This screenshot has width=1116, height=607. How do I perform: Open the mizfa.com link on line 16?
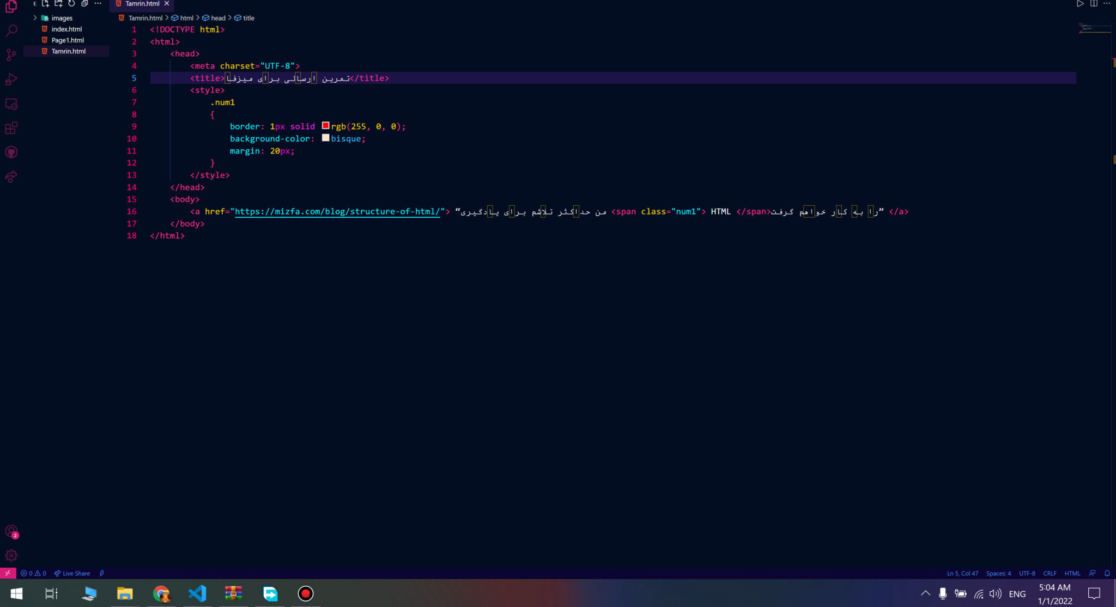[337, 212]
